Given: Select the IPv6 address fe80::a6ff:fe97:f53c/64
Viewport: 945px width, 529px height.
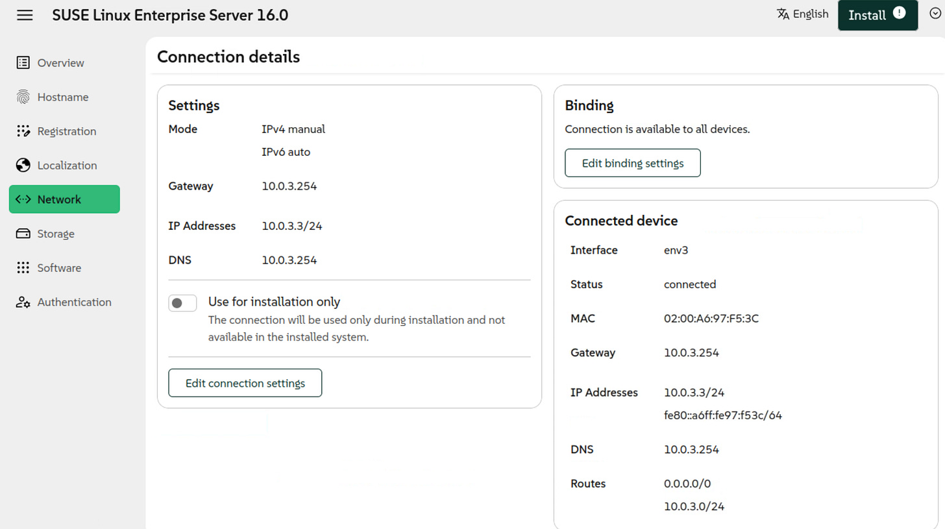Looking at the screenshot, I should [723, 415].
